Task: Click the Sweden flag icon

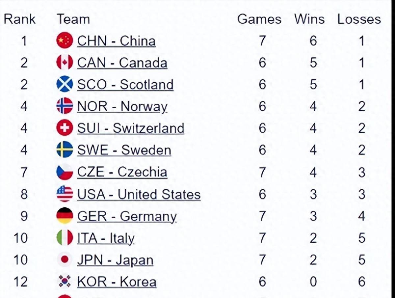Action: [65, 150]
